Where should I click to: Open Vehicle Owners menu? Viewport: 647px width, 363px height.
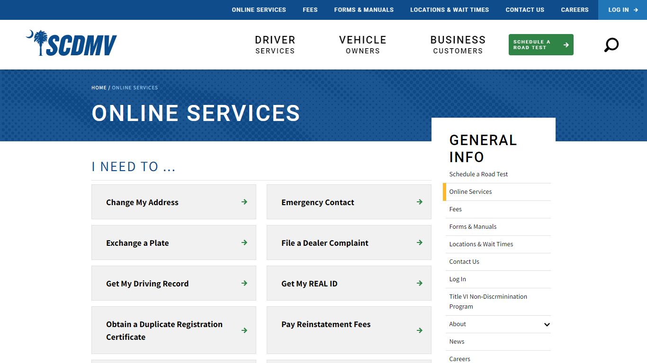click(x=363, y=45)
